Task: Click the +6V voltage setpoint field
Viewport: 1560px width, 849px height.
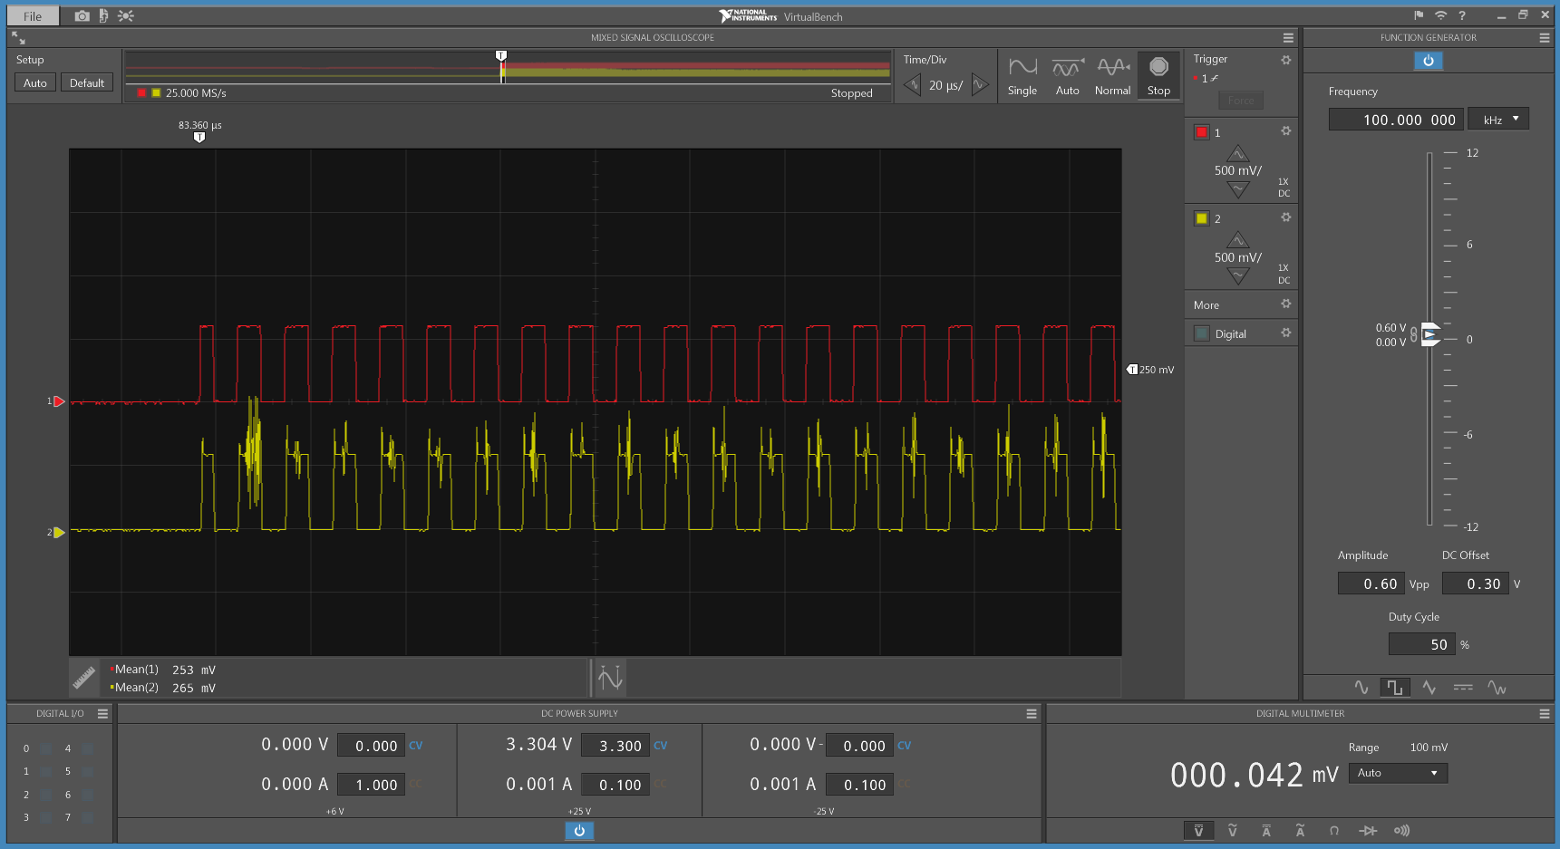Action: pos(371,746)
